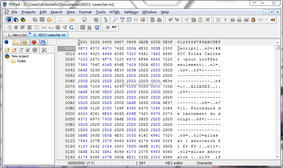The image size is (283, 168).
Task: Switch to the New1.txt document tab
Action: [16, 35]
